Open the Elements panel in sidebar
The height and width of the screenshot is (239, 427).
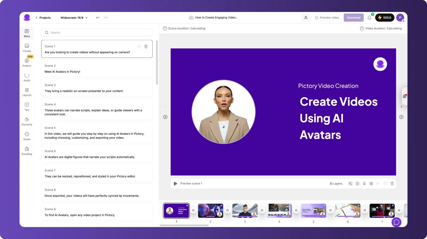pos(27,121)
